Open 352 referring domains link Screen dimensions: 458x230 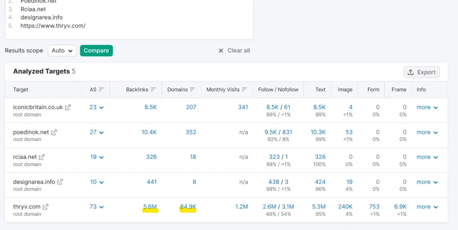(191, 132)
